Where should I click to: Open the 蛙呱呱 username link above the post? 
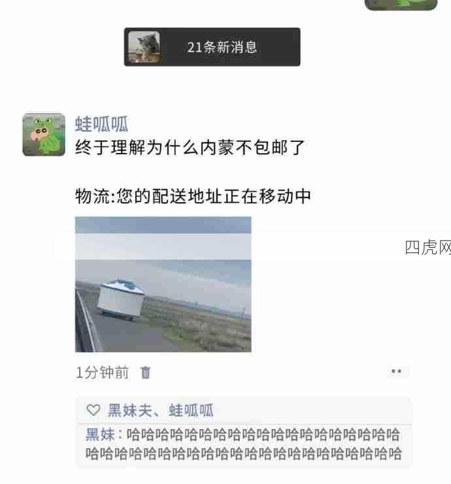101,124
